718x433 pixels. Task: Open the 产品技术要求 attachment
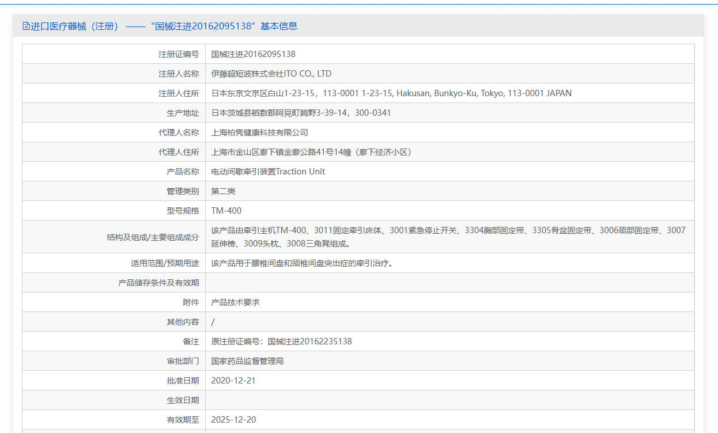(235, 302)
